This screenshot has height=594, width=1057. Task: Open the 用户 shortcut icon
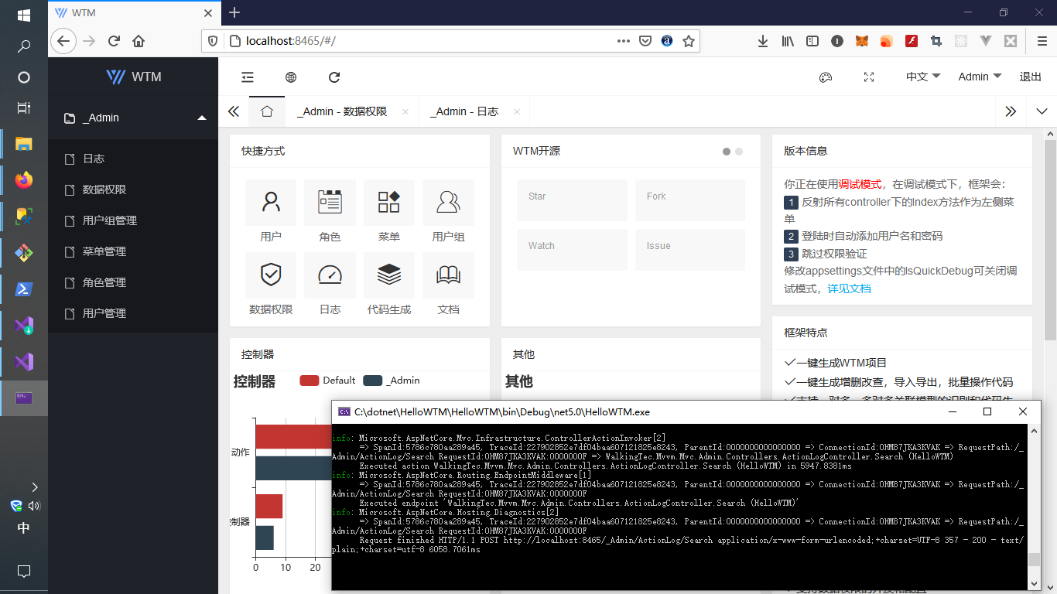271,203
